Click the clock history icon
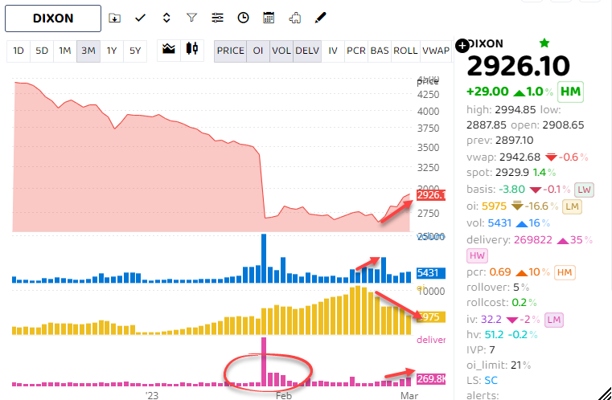The width and height of the screenshot is (612, 400). [x=243, y=18]
